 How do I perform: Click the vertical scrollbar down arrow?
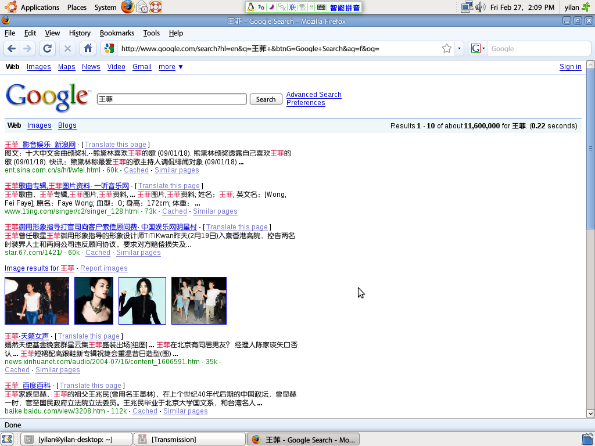590,413
